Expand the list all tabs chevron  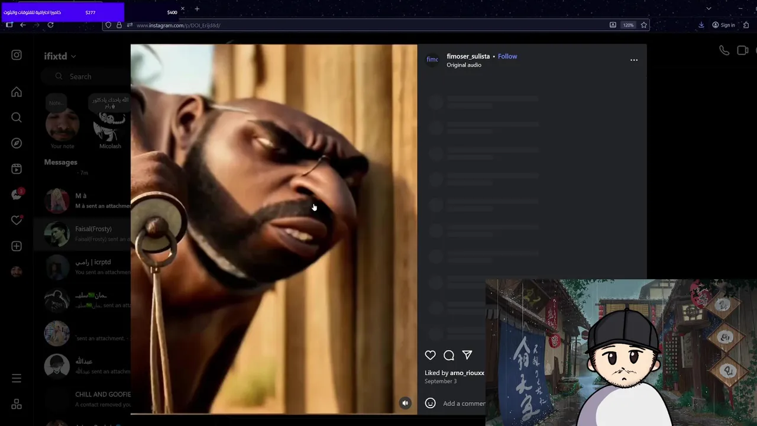(709, 8)
